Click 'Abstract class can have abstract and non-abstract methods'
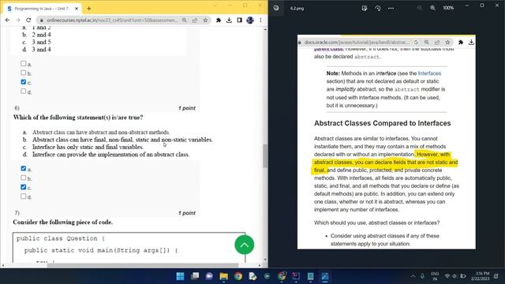 coord(100,133)
